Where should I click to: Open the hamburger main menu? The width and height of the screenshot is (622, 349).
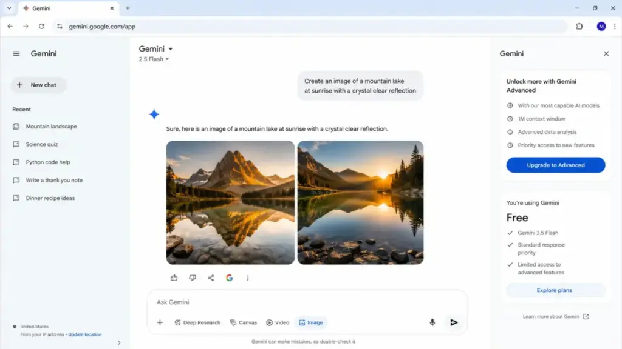16,53
